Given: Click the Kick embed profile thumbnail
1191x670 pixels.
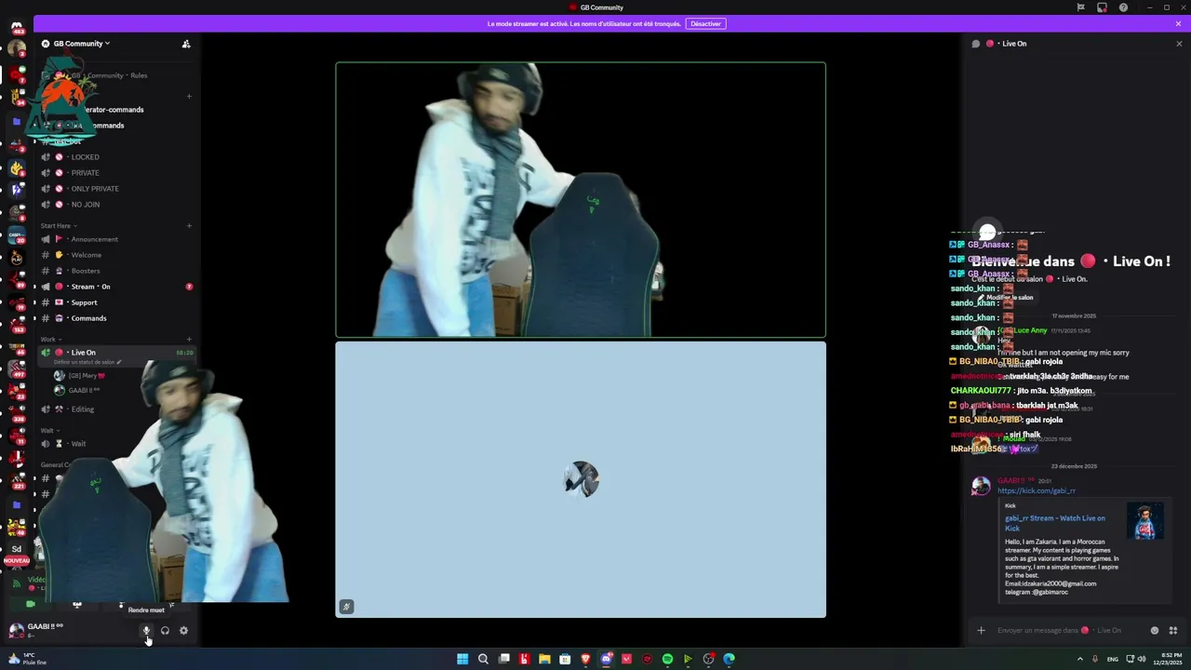Looking at the screenshot, I should [x=1144, y=521].
